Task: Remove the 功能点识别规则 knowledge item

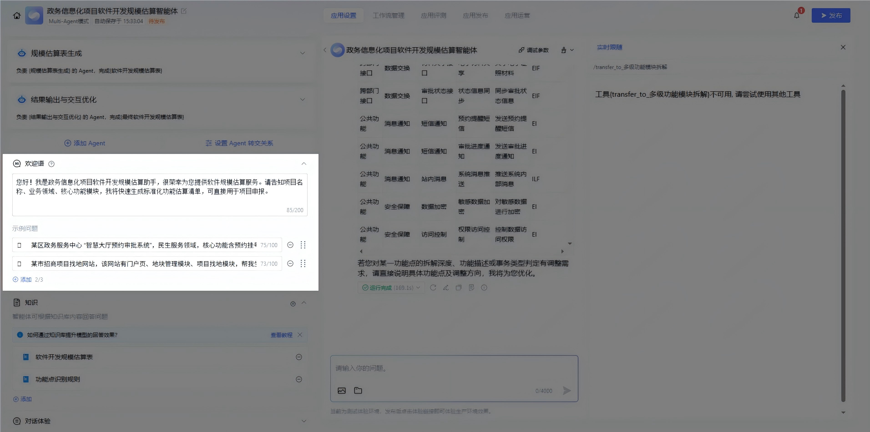Action: click(x=299, y=379)
